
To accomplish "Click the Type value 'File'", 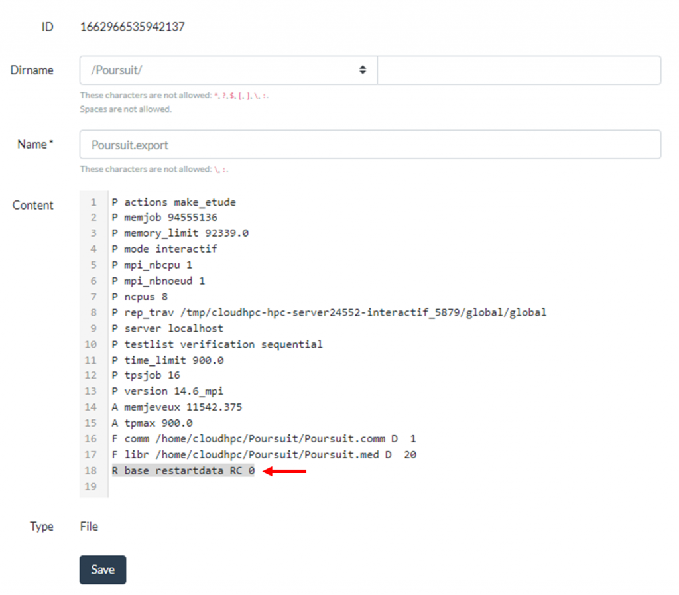I will tap(90, 527).
